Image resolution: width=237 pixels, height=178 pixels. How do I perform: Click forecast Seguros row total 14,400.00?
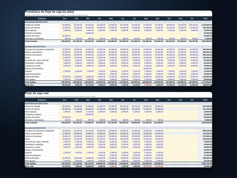point(208,71)
